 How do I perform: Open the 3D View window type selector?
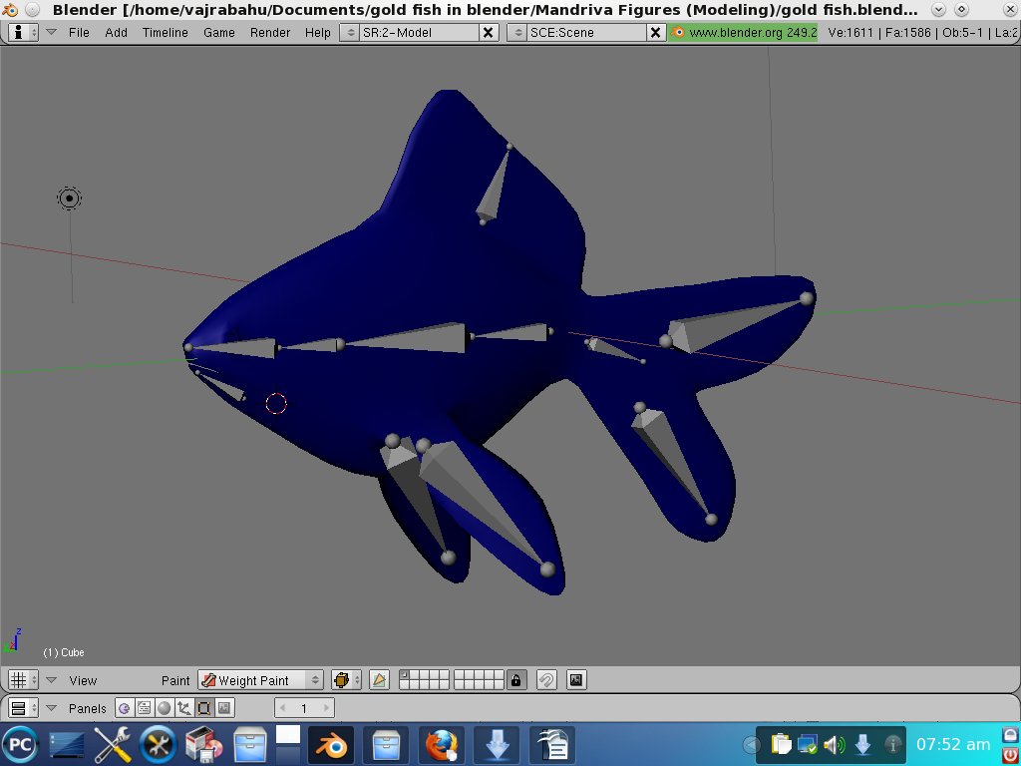[22, 680]
